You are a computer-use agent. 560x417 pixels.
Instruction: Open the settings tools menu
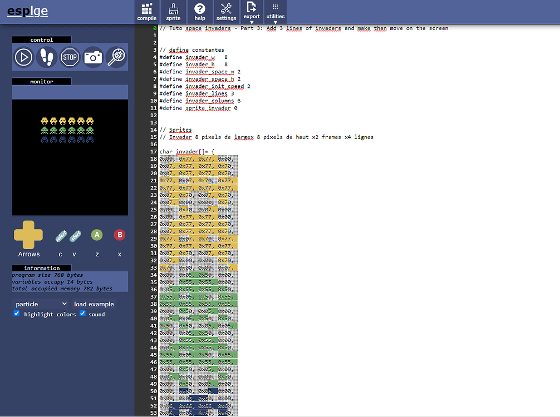coord(226,12)
